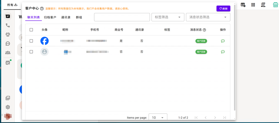The height and width of the screenshot is (123, 279).
Task: Click the 商业号 column header
Action: (x=119, y=30)
